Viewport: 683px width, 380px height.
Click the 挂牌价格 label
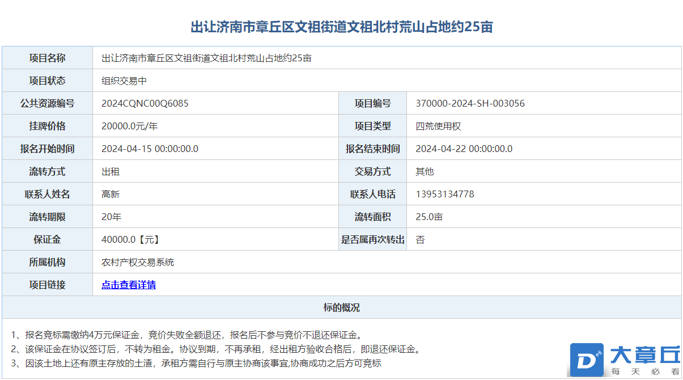coord(47,126)
